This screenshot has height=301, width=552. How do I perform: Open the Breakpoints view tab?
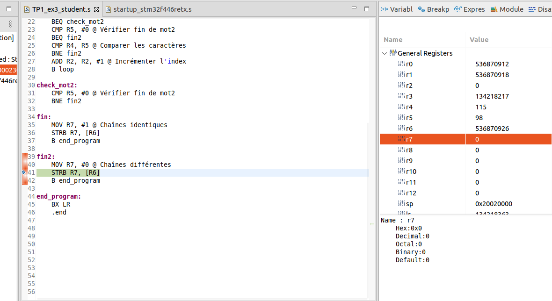[x=433, y=9]
